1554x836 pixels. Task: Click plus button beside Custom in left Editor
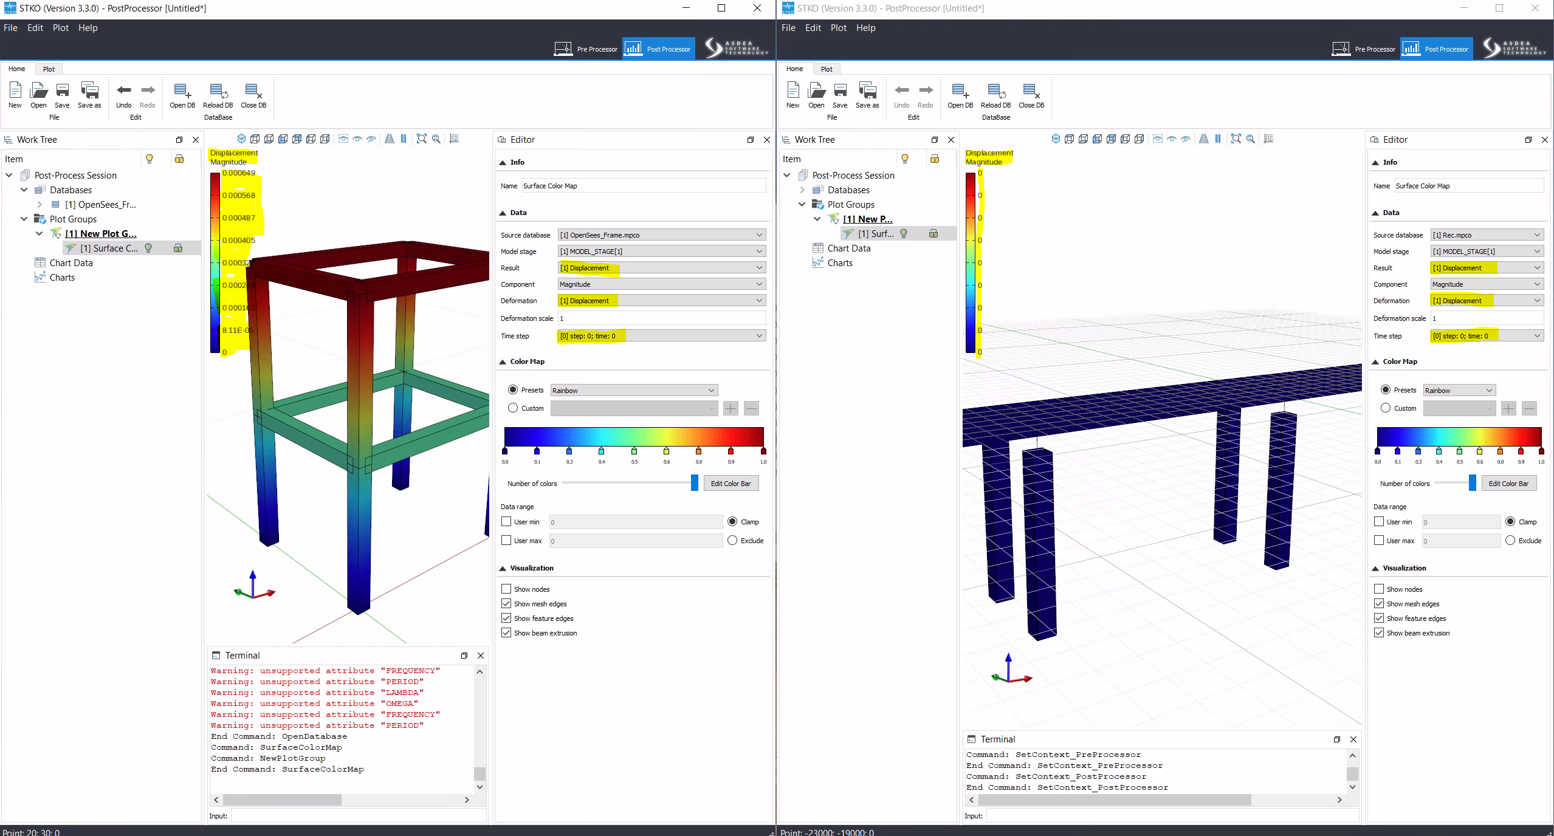[731, 408]
